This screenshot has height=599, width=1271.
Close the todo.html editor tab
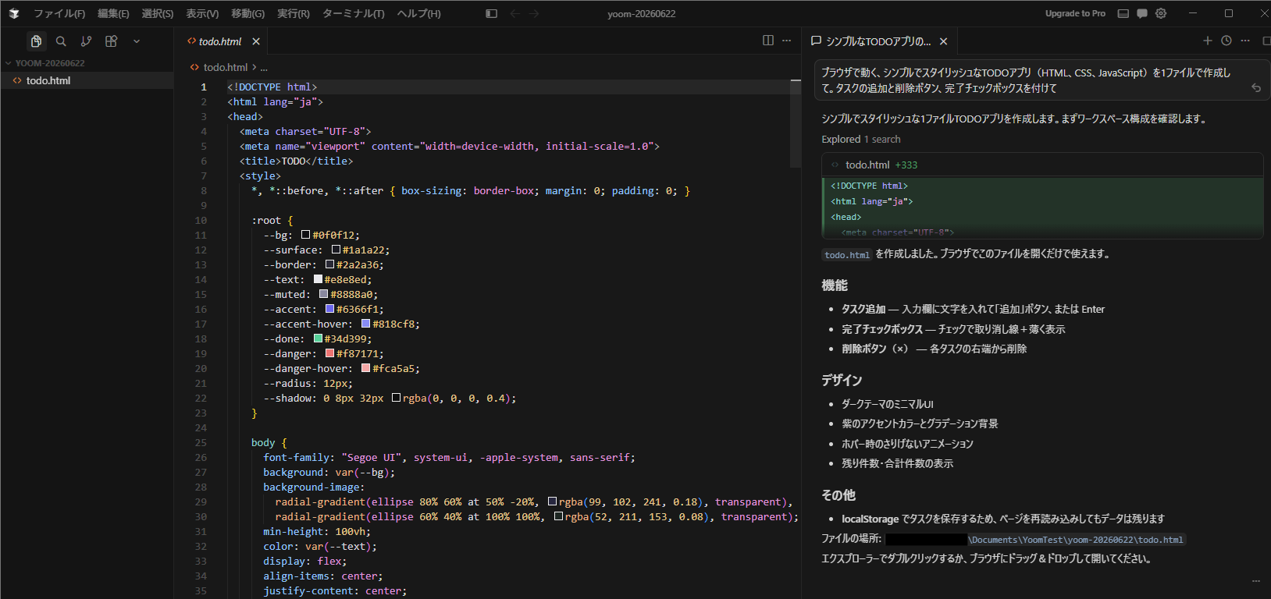[256, 41]
